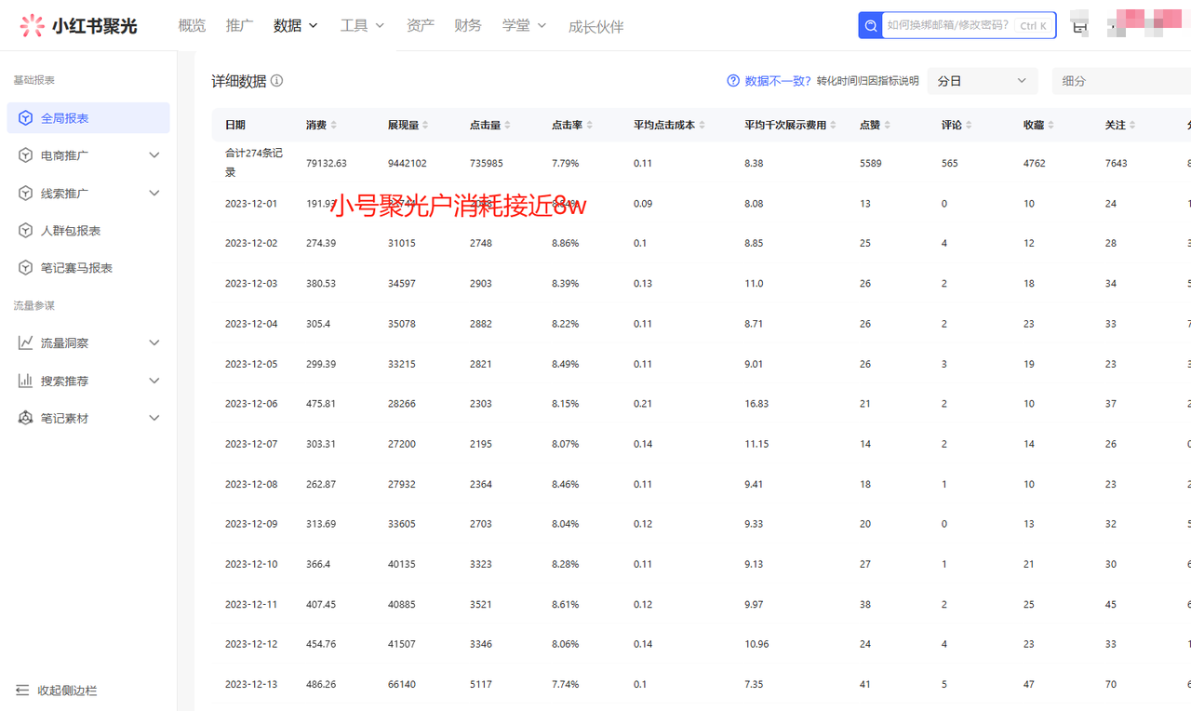The image size is (1191, 711).
Task: Open the 分日 dropdown selector
Action: click(x=983, y=81)
